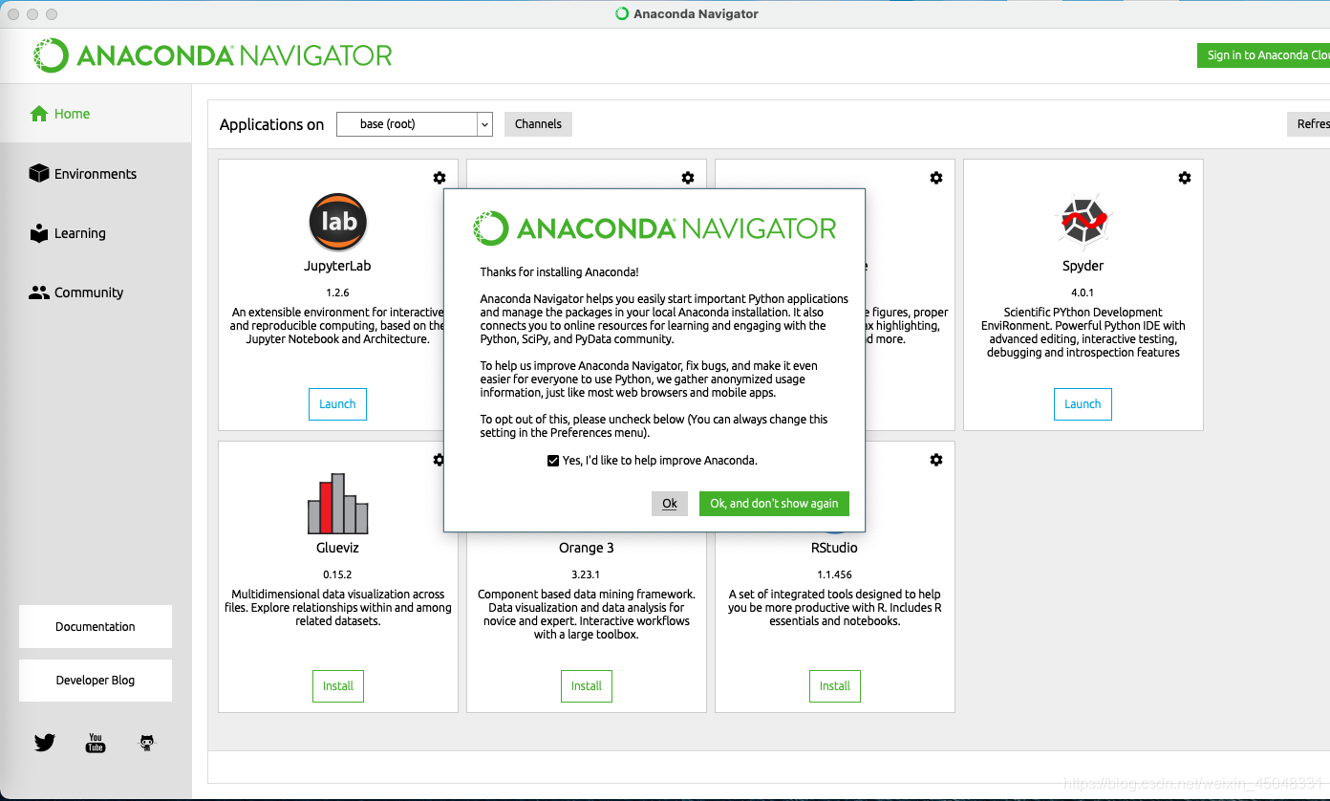Click the Spyder application logo
The height and width of the screenshot is (801, 1330).
[1083, 222]
